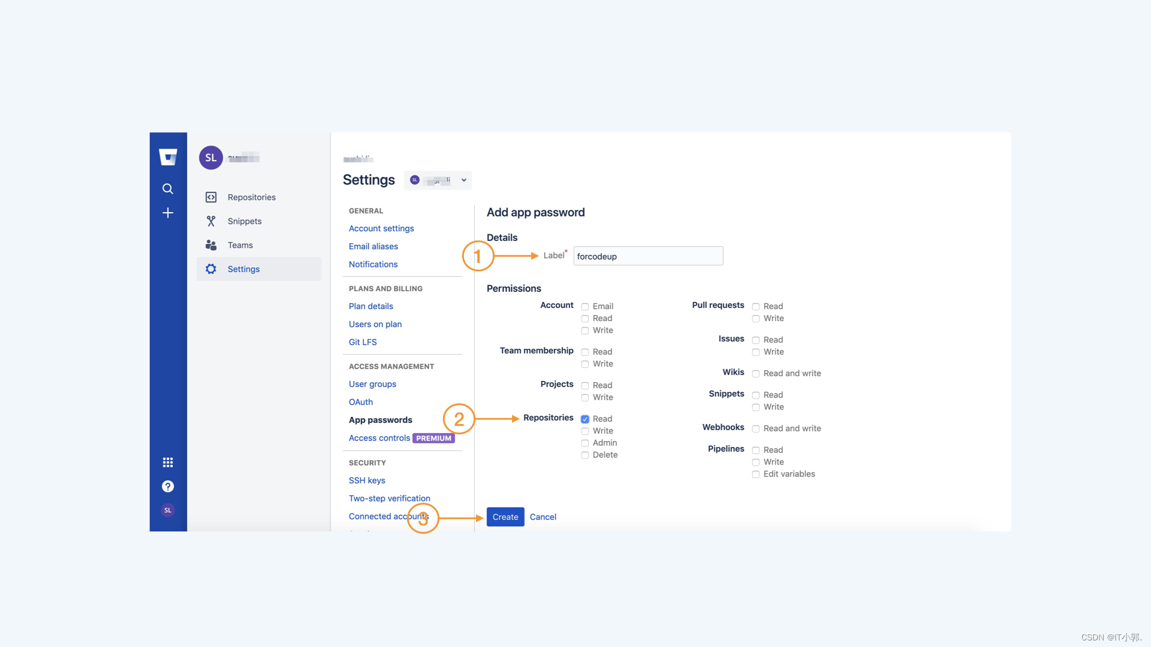1151x647 pixels.
Task: Click the plus create icon
Action: point(168,213)
